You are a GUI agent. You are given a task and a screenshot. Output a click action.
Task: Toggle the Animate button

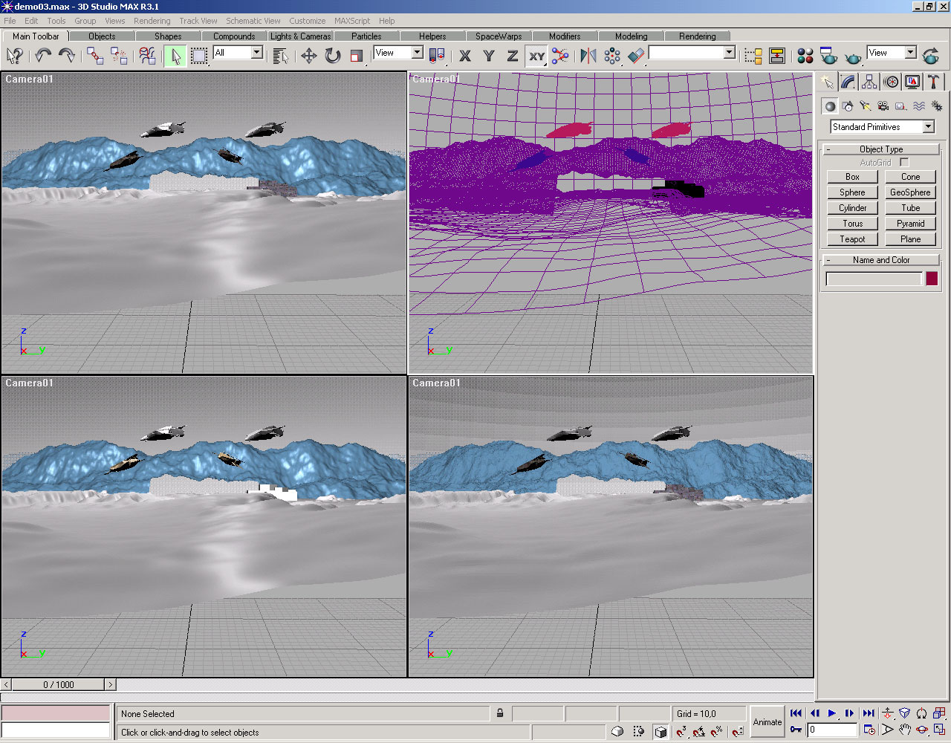click(x=767, y=721)
